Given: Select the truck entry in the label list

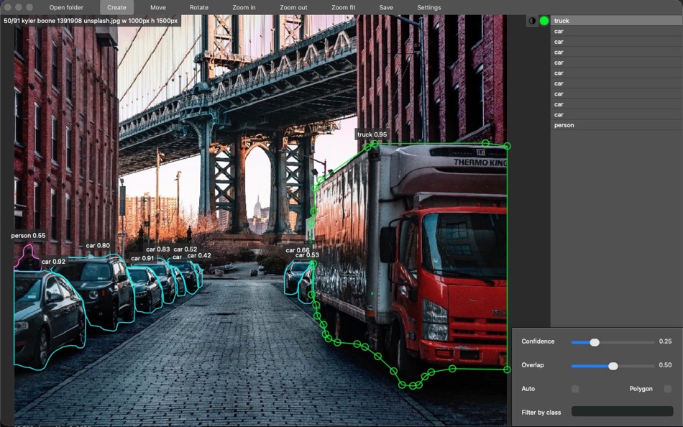Looking at the screenshot, I should point(616,20).
